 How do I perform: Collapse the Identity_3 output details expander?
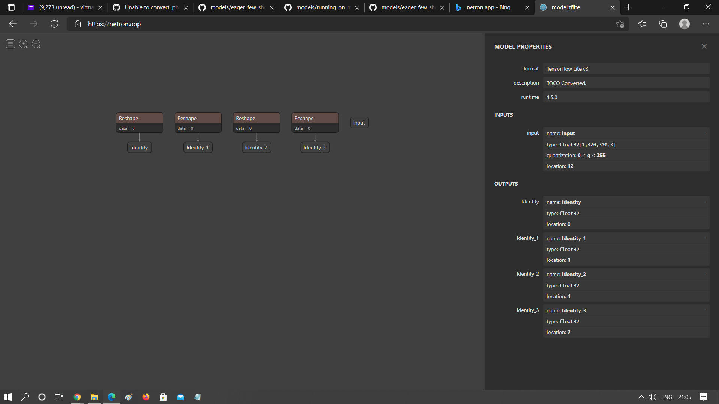tap(705, 310)
